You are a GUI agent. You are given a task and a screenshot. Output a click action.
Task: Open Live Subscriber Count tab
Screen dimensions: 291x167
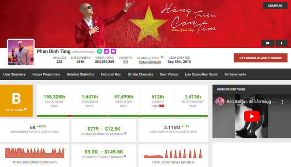201,75
